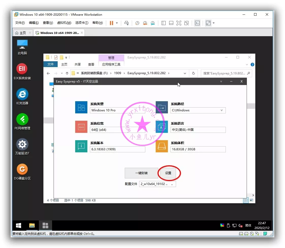Screen dimensions: 285x248
Task: Open the 万能驱动7 desktop icon
Action: coord(22,147)
